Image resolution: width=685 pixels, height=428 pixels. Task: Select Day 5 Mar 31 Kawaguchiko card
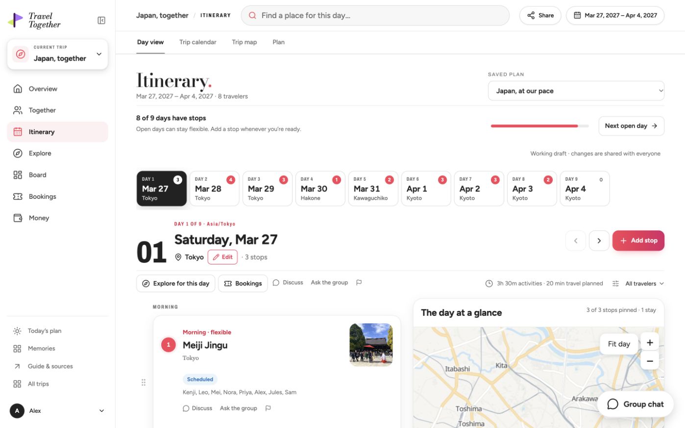(x=373, y=189)
